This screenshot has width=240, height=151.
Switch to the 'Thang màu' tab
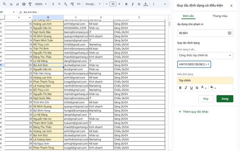(220, 16)
